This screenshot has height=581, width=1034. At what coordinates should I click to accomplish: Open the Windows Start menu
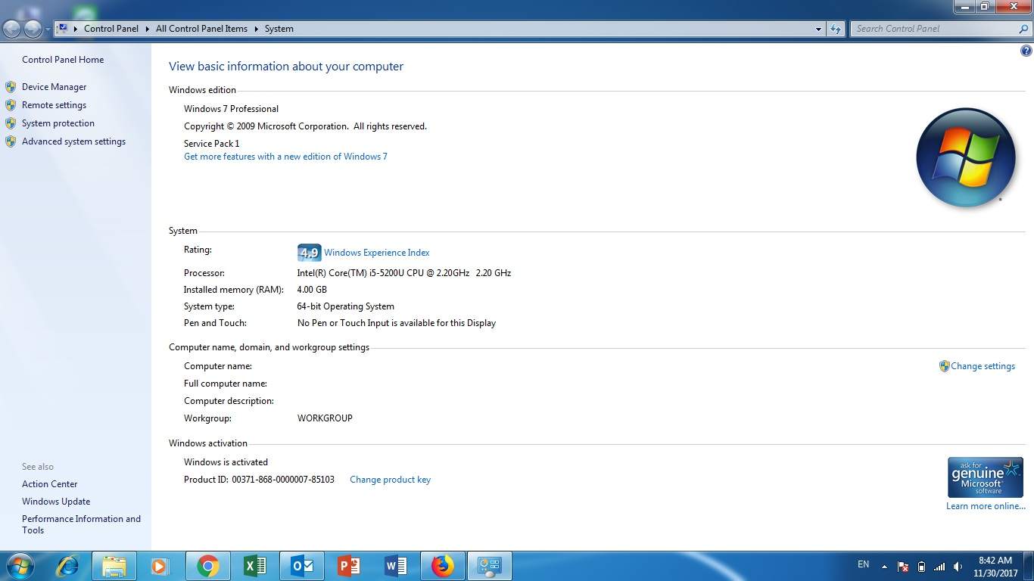(19, 566)
